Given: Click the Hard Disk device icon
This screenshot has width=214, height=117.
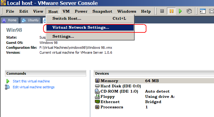Looking at the screenshot, I should tap(97, 86).
